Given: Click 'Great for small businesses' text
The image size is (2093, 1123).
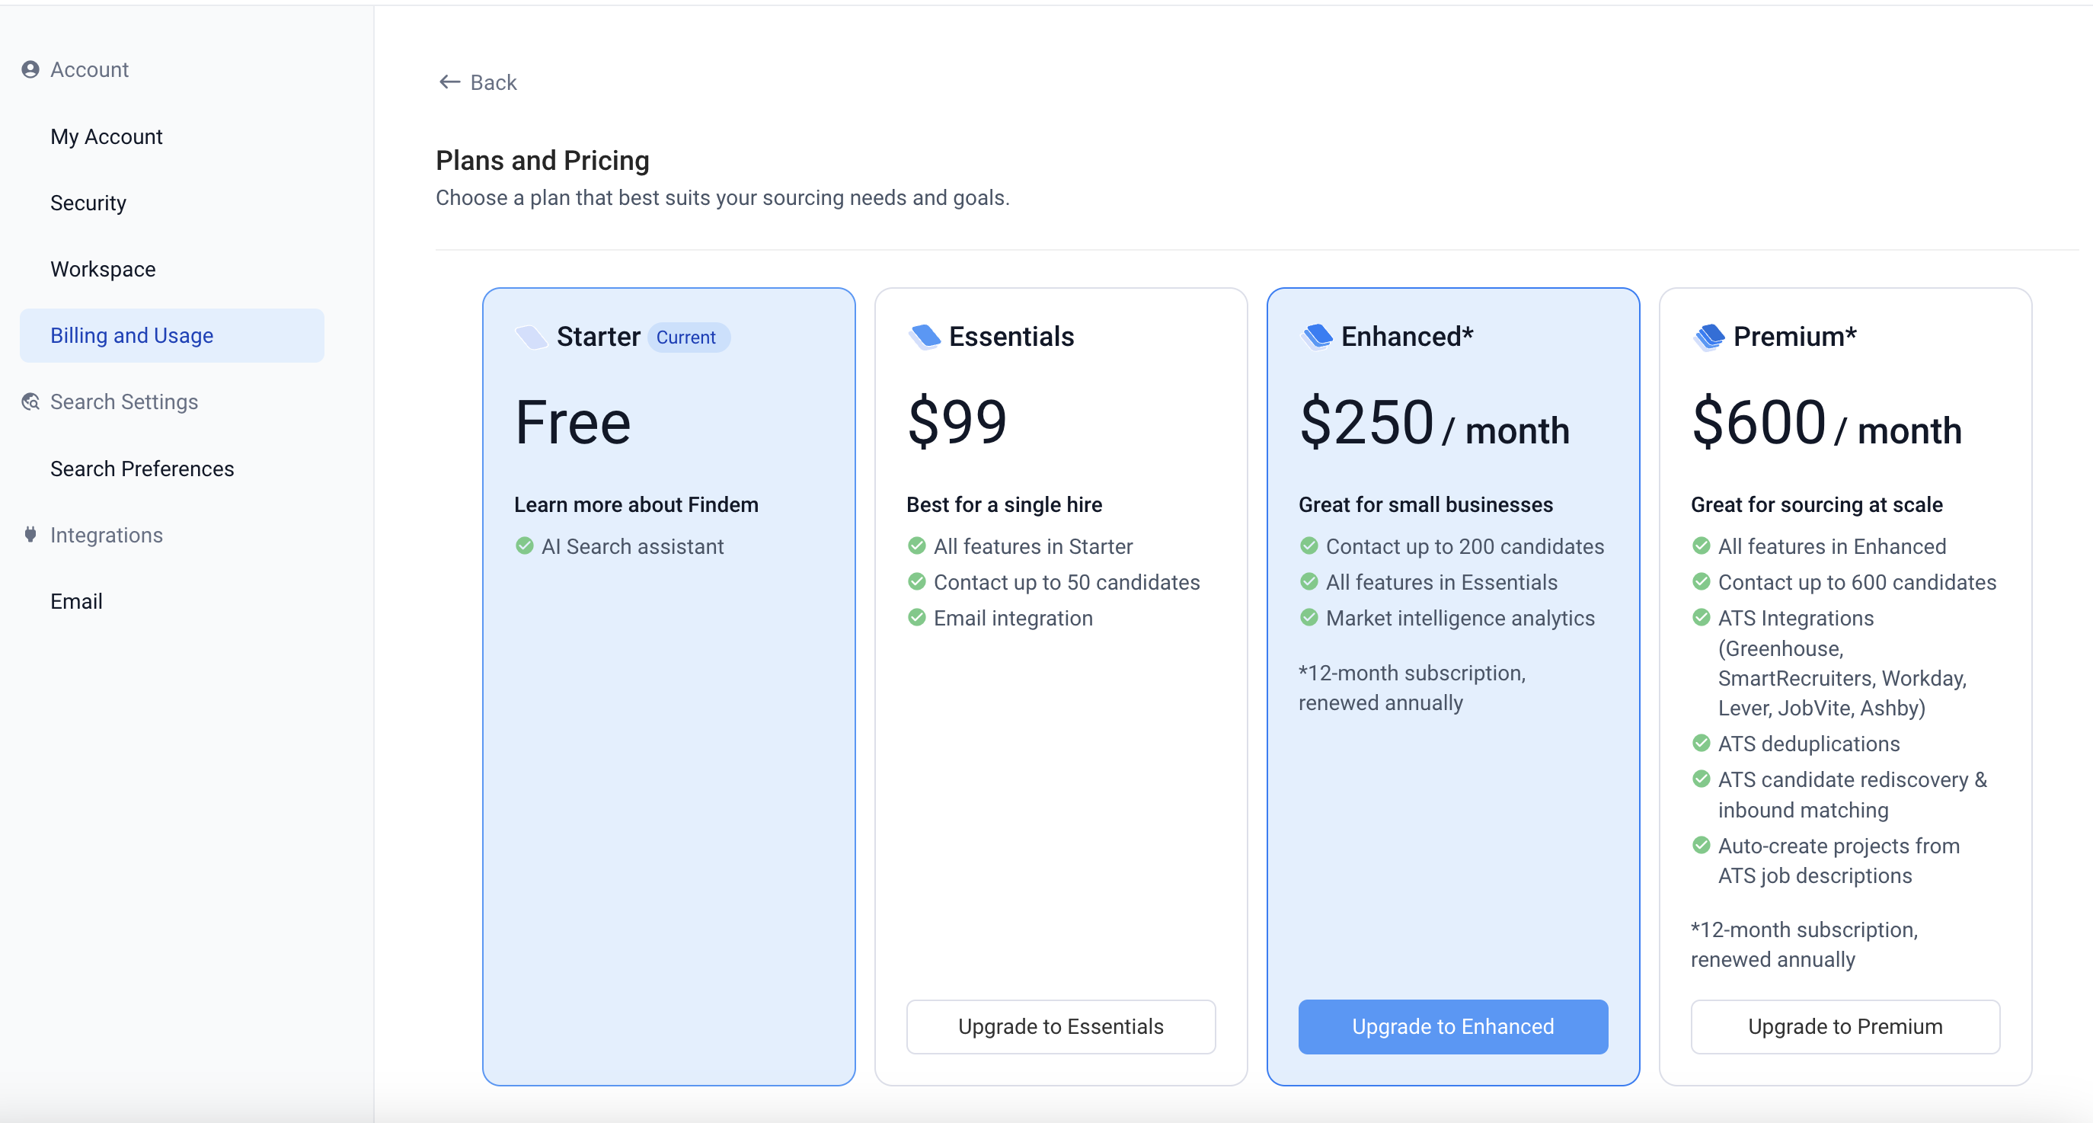Looking at the screenshot, I should (1426, 504).
